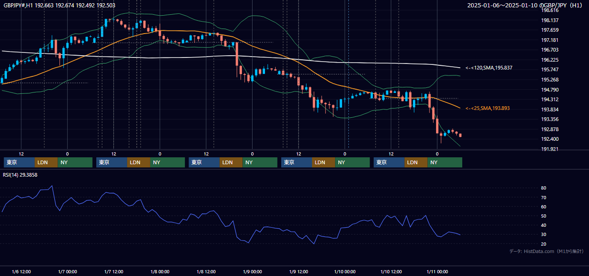Viewport: 589px width, 276px height.
Task: Select the 192.400 price axis label
Action: point(550,139)
